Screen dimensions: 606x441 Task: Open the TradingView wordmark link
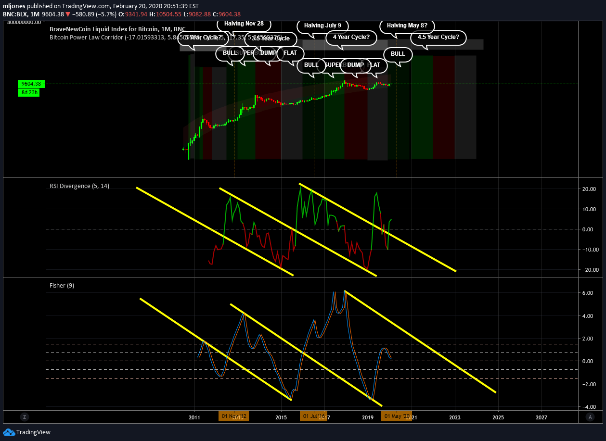click(x=33, y=432)
